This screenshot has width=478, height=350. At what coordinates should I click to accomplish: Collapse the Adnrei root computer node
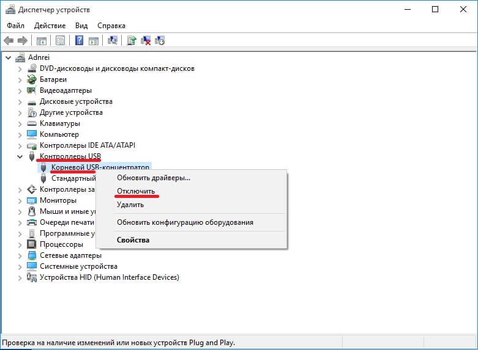coord(8,57)
